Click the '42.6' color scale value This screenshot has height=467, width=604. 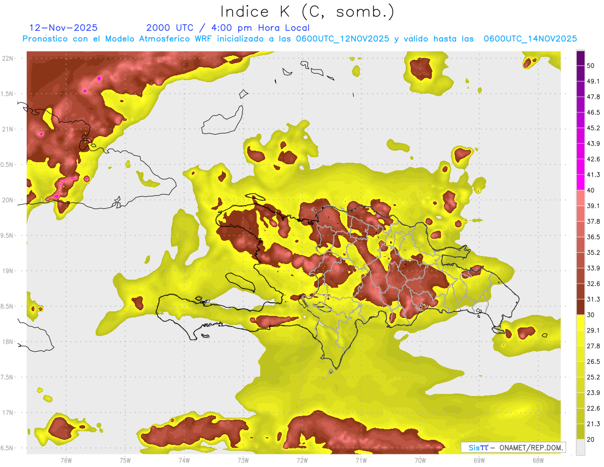593,159
